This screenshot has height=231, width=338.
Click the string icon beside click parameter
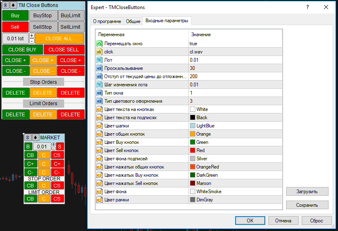pyautogui.click(x=99, y=52)
